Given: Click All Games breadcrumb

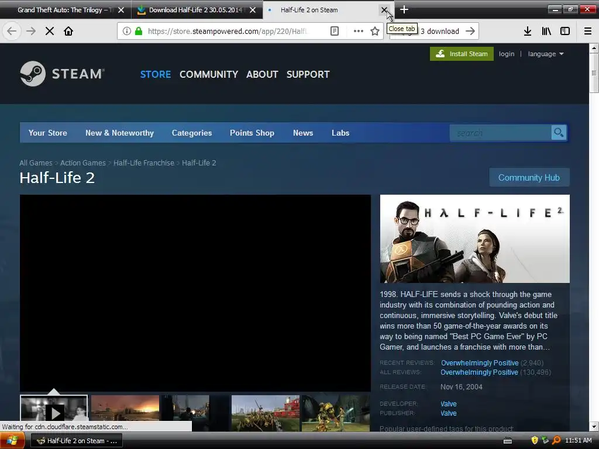Looking at the screenshot, I should pos(36,163).
